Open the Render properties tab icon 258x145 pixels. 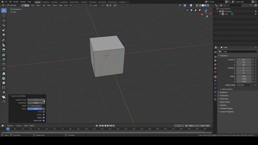tap(215, 57)
